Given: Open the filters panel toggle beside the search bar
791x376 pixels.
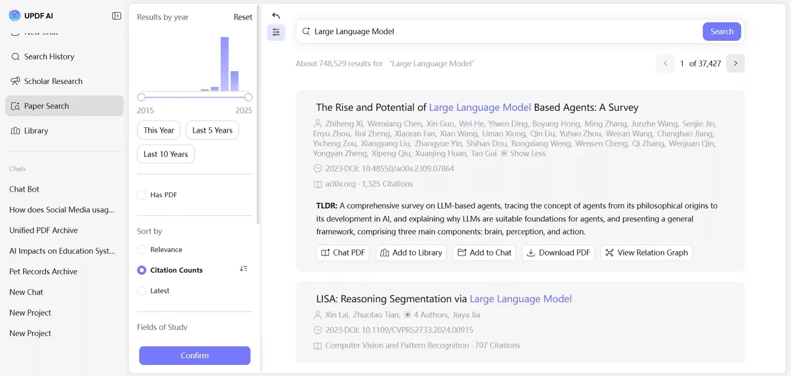Looking at the screenshot, I should 276,32.
